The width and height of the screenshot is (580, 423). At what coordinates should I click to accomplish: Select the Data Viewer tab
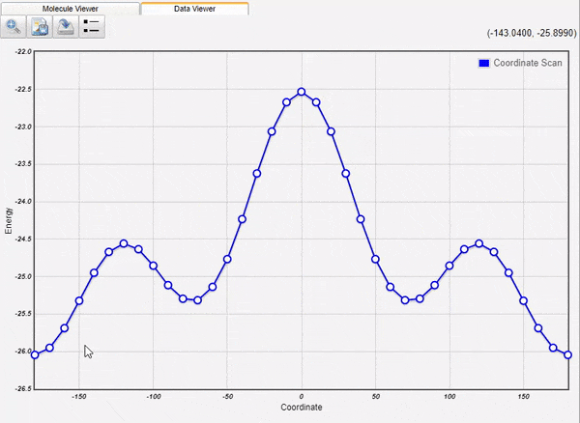click(x=194, y=9)
